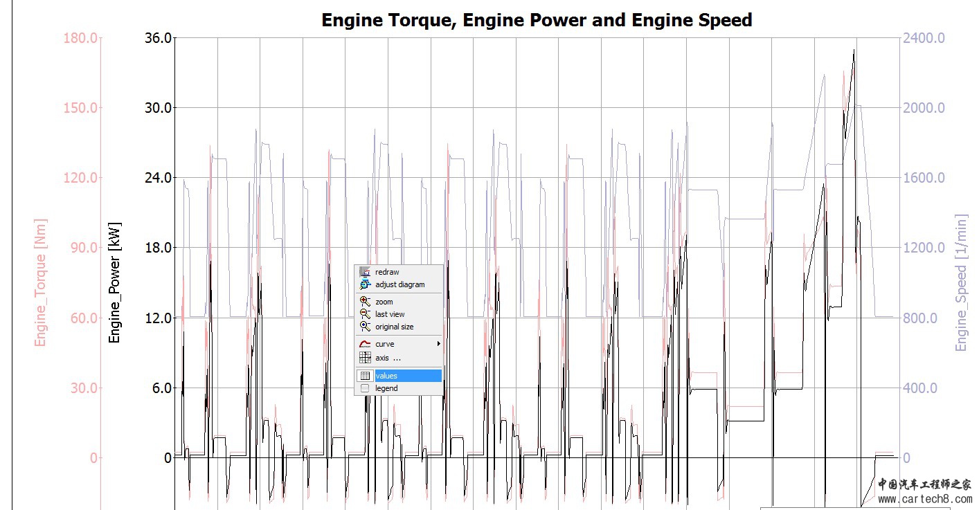This screenshot has height=510, width=979.
Task: Click the values table icon
Action: [x=365, y=376]
